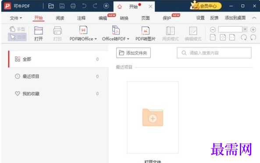Switch to the 保护 ribbon tab
Viewport: 260px width, 163px height.
(167, 18)
